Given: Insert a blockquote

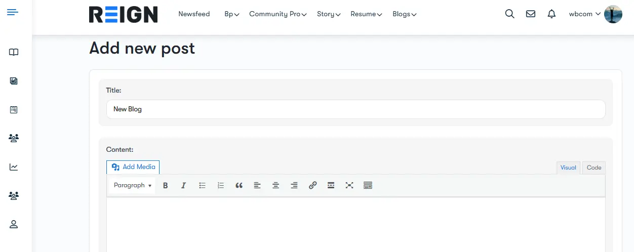Looking at the screenshot, I should 239,186.
